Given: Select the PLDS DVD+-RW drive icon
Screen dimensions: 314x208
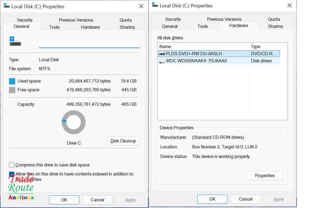Looking at the screenshot, I should pos(162,54).
